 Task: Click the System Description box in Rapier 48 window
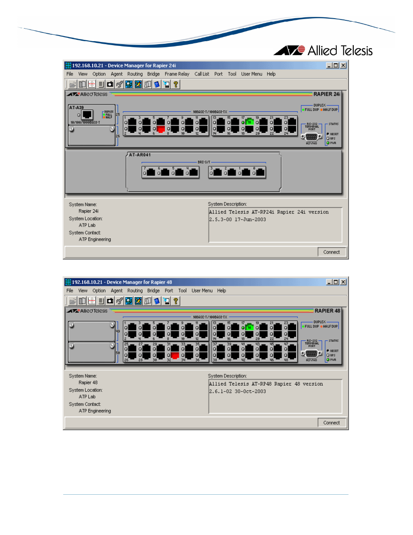pos(275,396)
